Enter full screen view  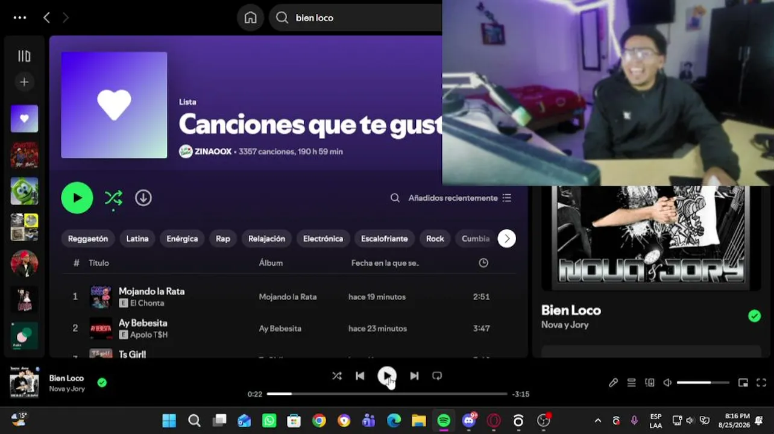761,383
